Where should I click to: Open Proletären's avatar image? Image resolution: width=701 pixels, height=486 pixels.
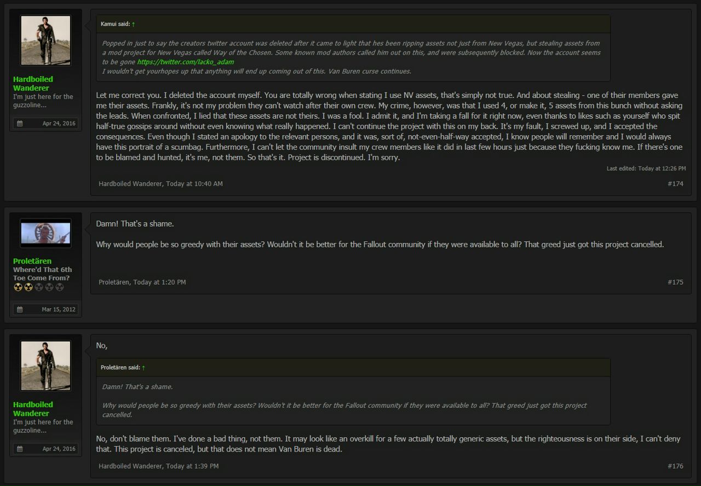(45, 234)
